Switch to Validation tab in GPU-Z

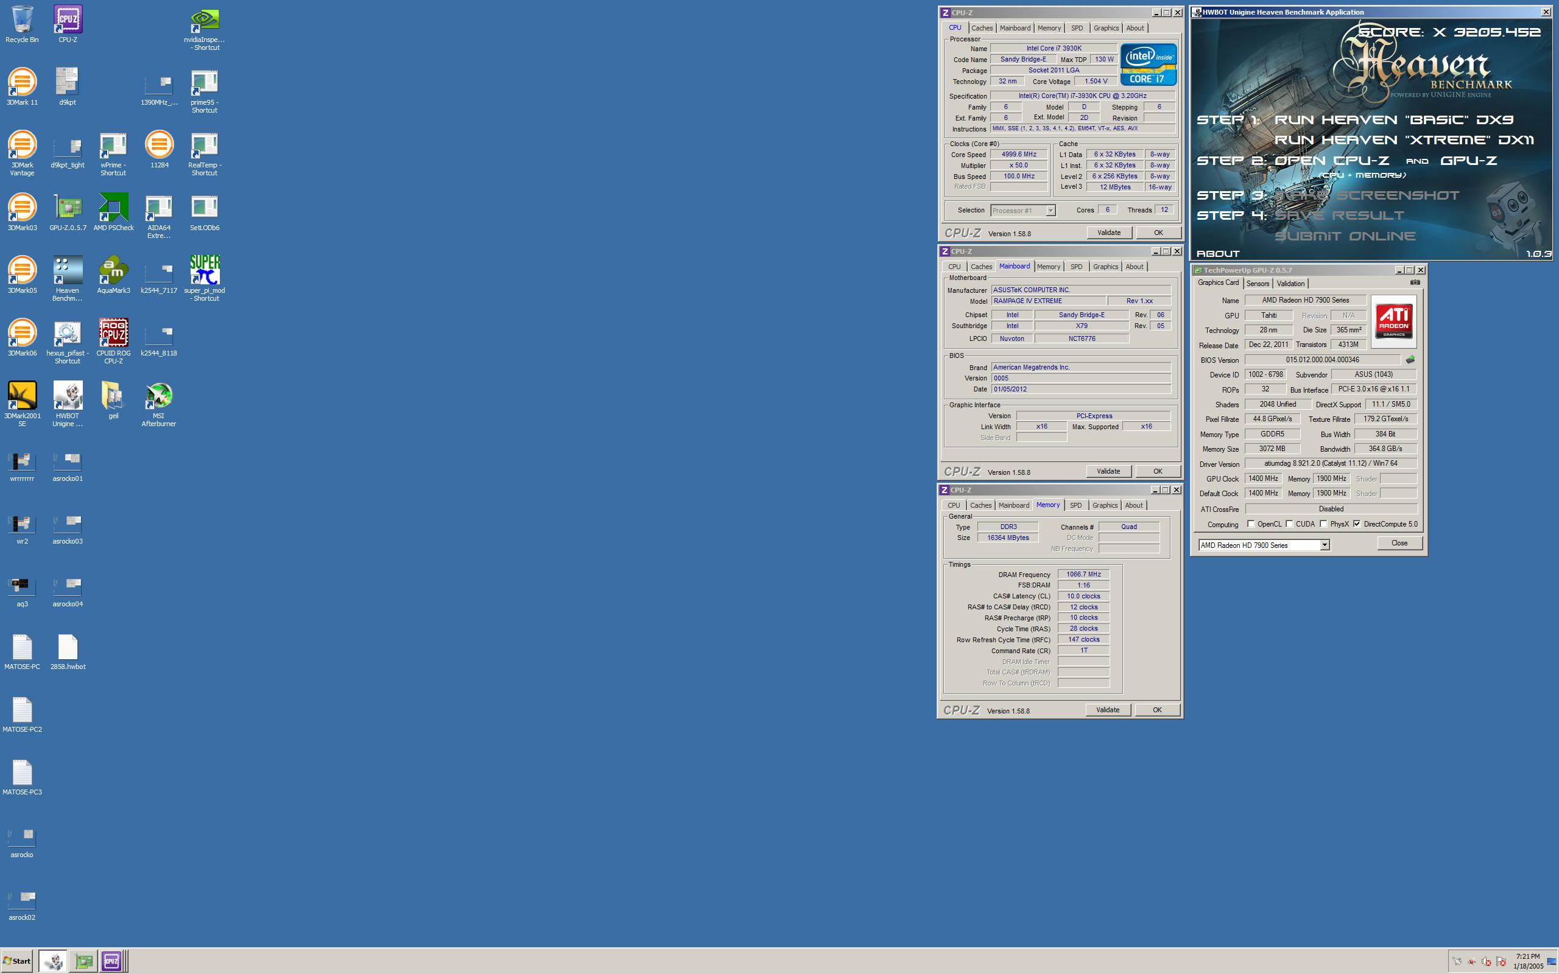click(x=1290, y=284)
